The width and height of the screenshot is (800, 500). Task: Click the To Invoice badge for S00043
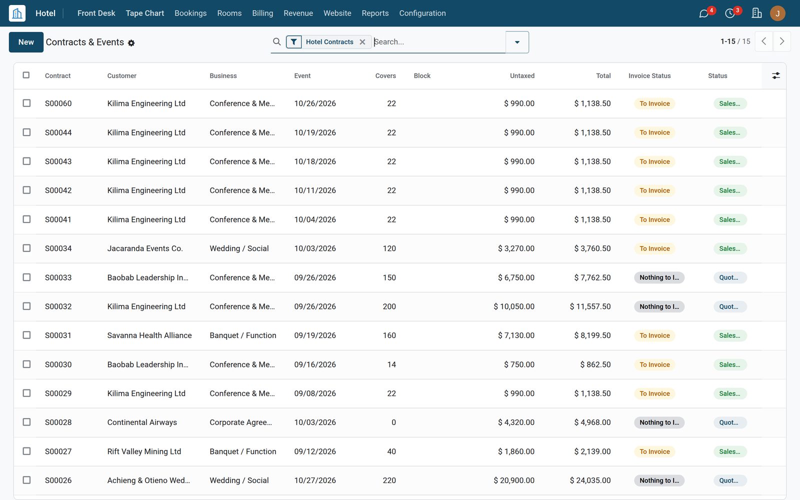click(654, 161)
